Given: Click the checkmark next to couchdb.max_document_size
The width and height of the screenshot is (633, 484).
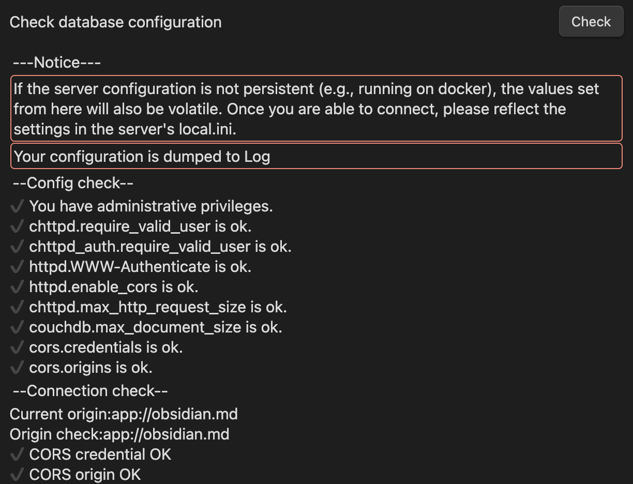Looking at the screenshot, I should [17, 328].
